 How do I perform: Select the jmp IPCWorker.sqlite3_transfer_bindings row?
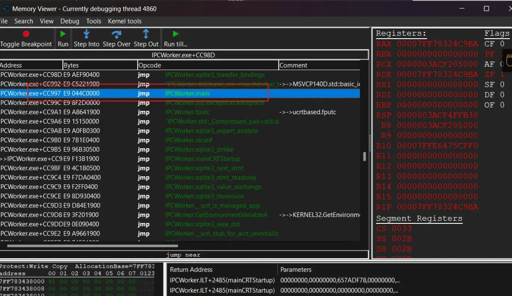point(180,75)
